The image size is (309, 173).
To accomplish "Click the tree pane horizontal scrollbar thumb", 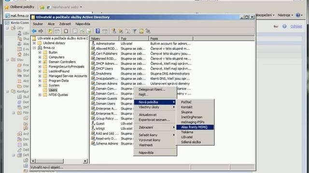I will point(50,161).
